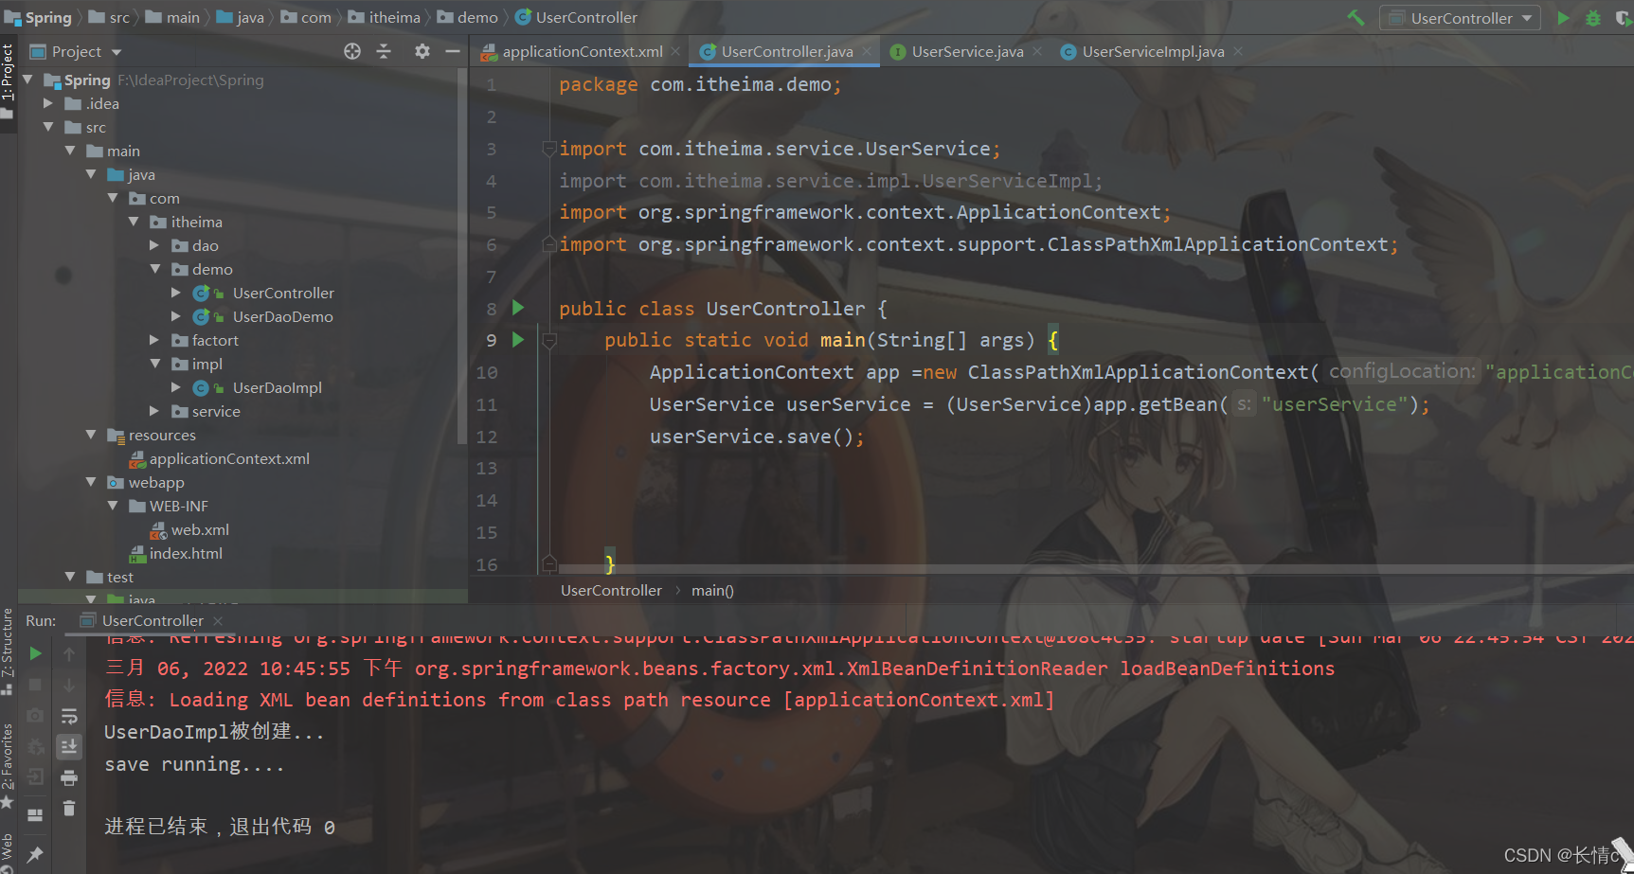The height and width of the screenshot is (874, 1634).
Task: Close the UserController Run tab
Action: tap(218, 621)
